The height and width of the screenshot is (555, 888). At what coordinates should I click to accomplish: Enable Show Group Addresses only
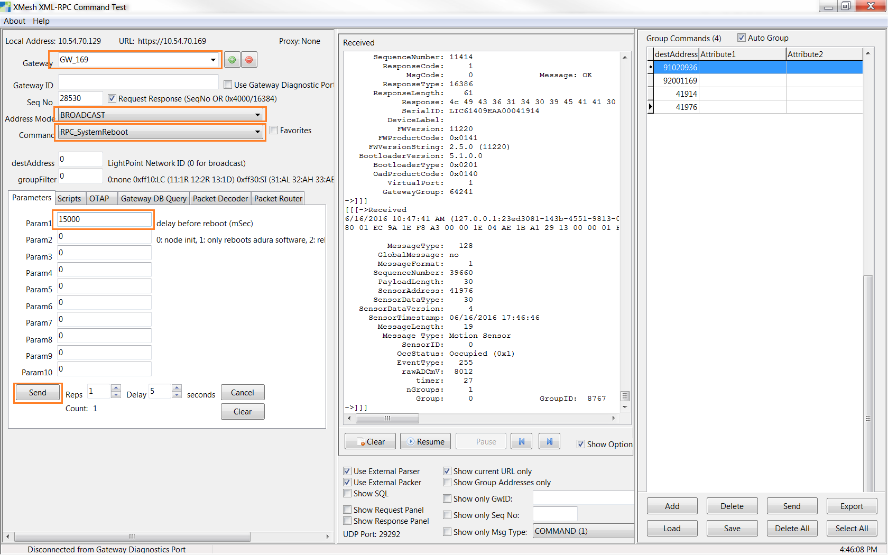tap(447, 482)
